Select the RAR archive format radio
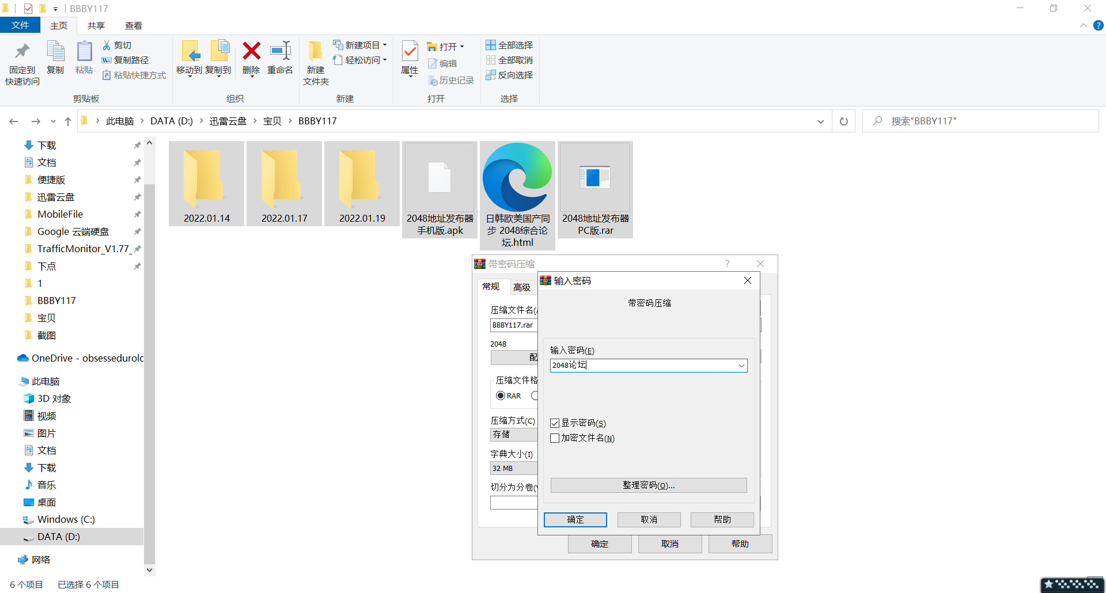 tap(501, 396)
